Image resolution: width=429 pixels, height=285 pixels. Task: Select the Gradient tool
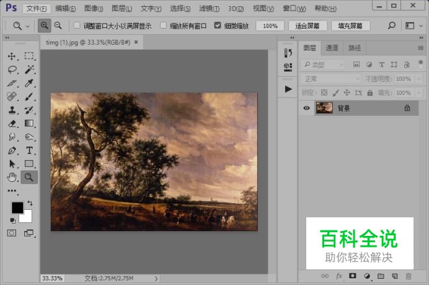point(29,124)
